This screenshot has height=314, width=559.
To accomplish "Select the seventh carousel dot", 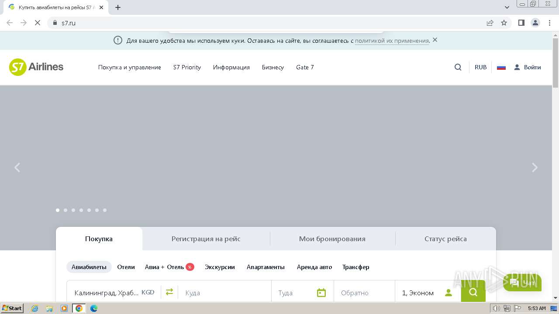I will coord(105,210).
